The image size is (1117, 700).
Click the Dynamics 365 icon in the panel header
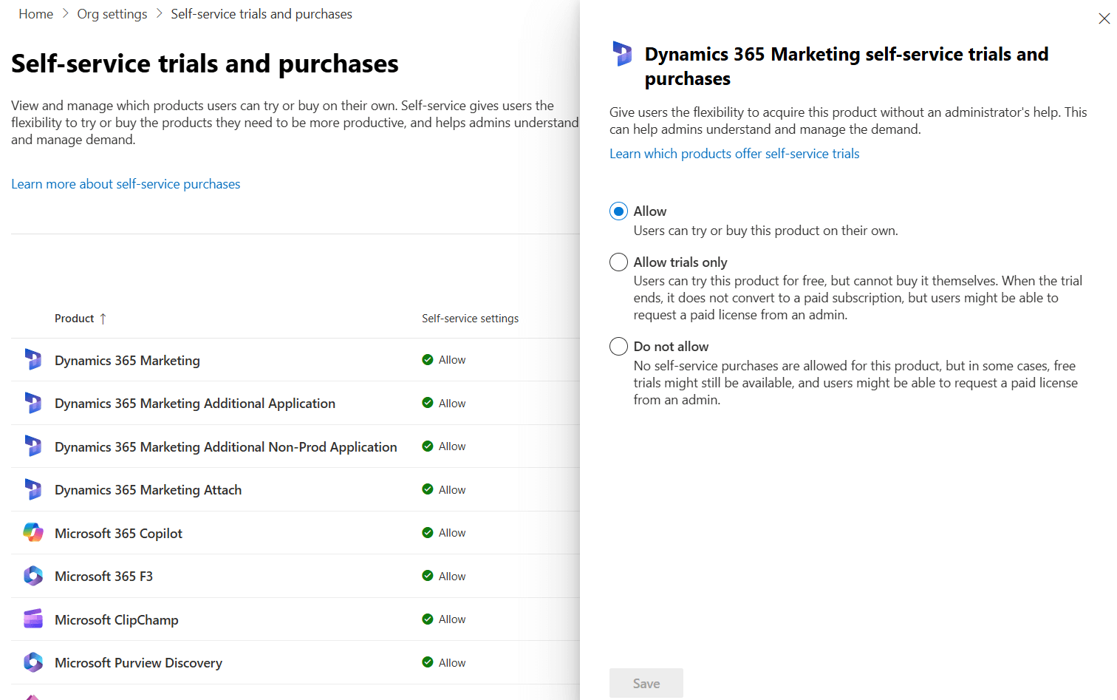[622, 53]
